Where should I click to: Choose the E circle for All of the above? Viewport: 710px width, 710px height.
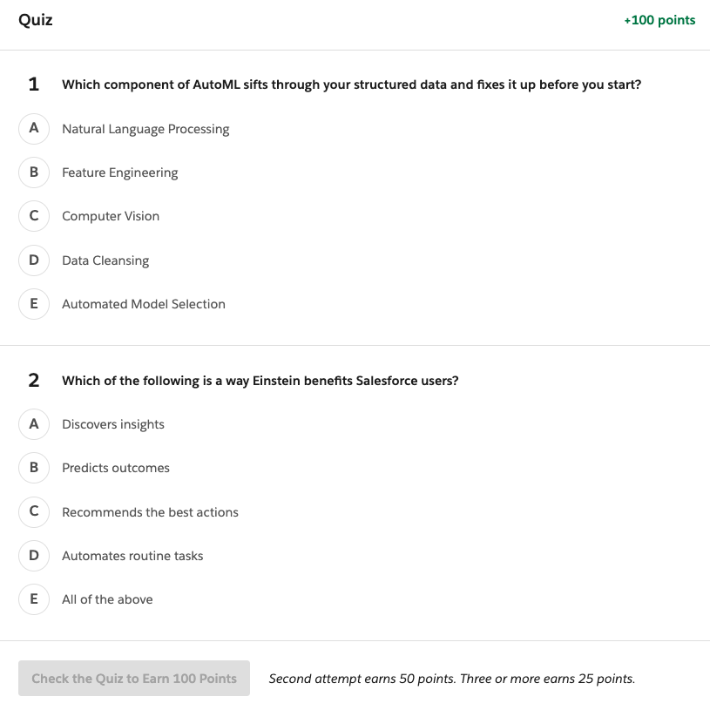pos(34,598)
